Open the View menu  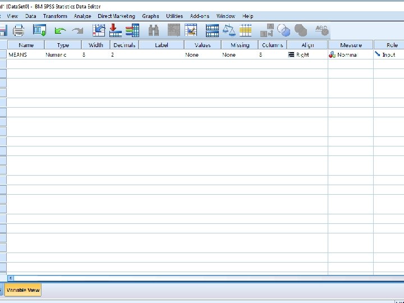(12, 16)
